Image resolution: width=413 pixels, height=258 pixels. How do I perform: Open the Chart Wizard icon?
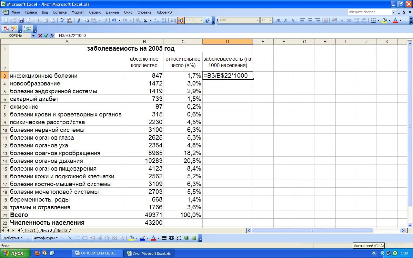[173, 20]
